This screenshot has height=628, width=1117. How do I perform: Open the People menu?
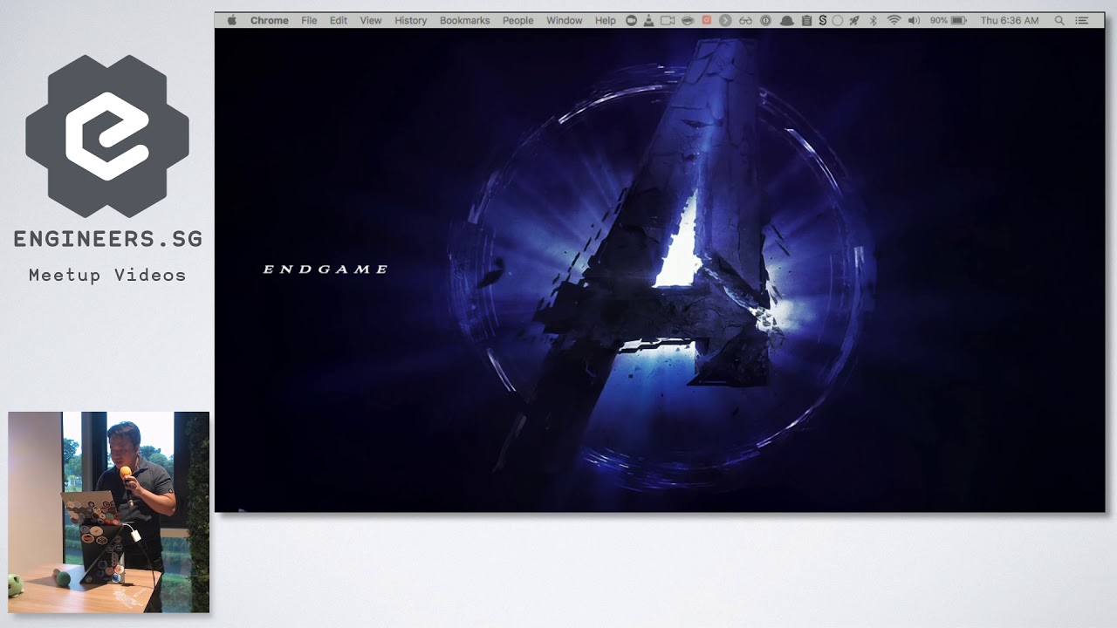point(517,20)
